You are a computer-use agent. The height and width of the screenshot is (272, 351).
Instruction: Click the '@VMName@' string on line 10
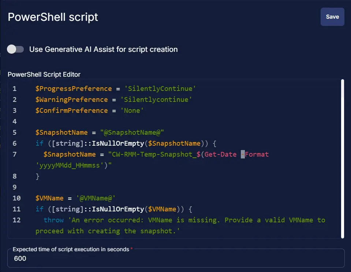96,198
